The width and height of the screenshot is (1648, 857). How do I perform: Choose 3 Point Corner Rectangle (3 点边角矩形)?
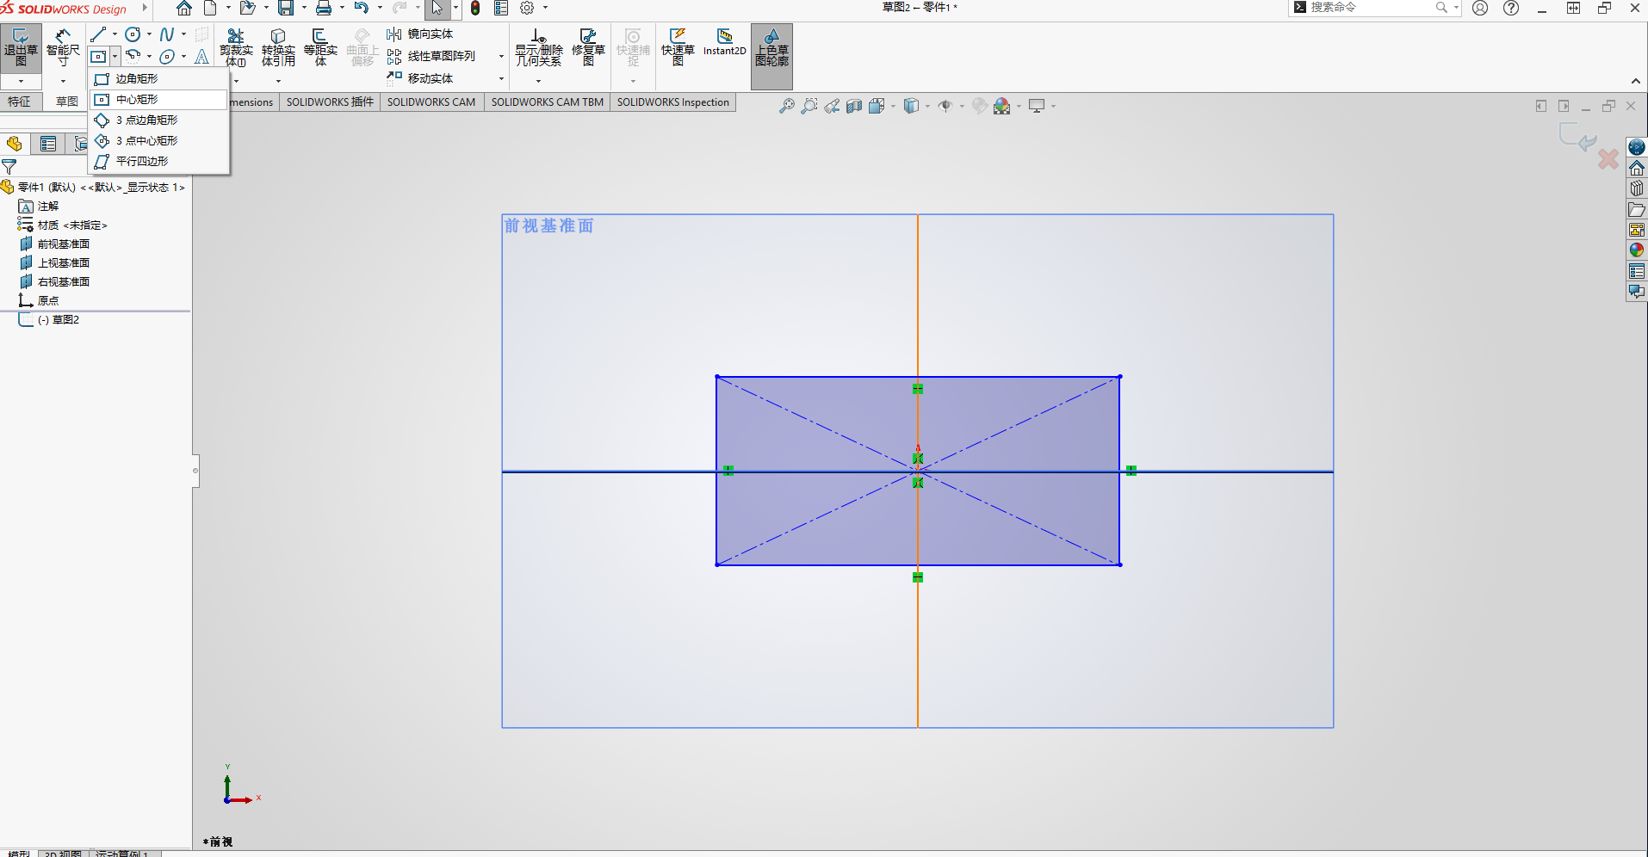coord(158,120)
